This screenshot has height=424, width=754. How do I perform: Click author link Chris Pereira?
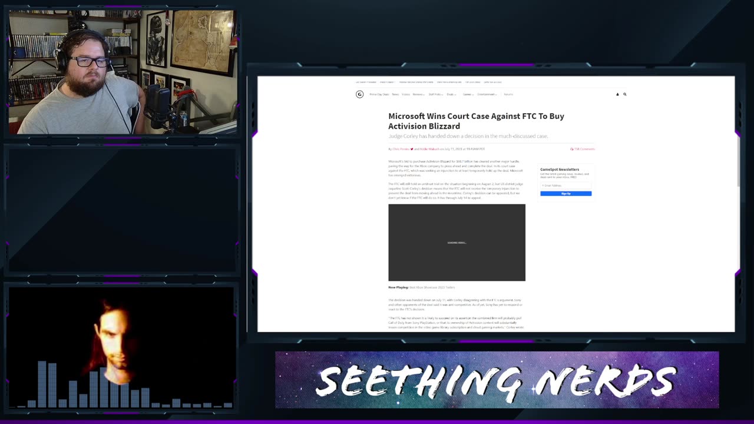coord(401,149)
